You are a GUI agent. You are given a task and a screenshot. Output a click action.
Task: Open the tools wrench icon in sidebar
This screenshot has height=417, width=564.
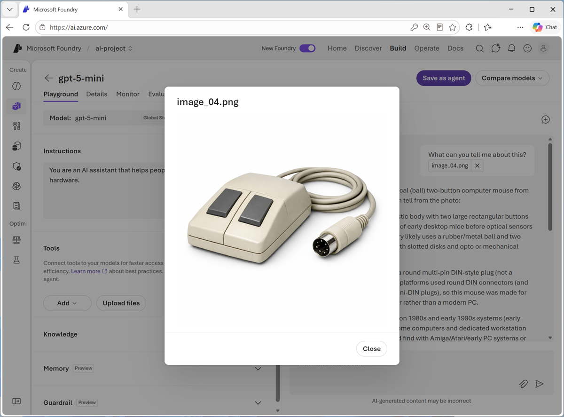click(16, 126)
